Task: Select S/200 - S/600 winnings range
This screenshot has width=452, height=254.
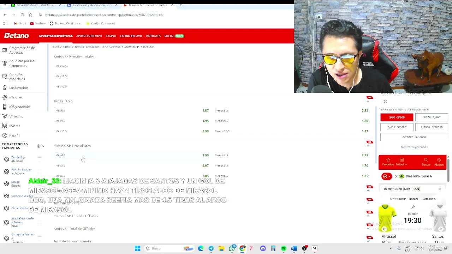Action: [x=432, y=117]
